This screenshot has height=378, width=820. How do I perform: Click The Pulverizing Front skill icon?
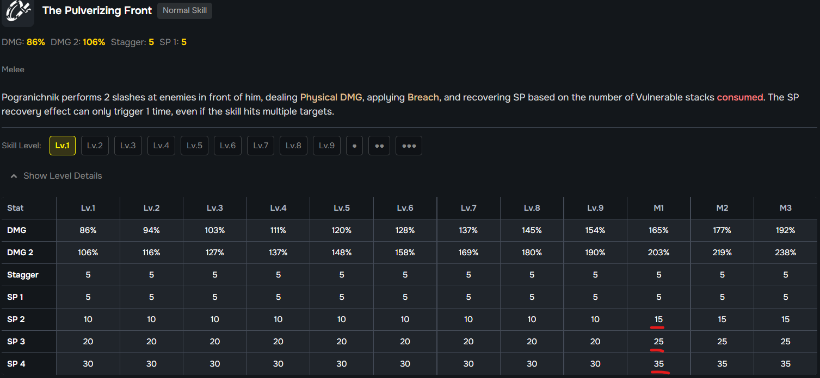point(17,12)
